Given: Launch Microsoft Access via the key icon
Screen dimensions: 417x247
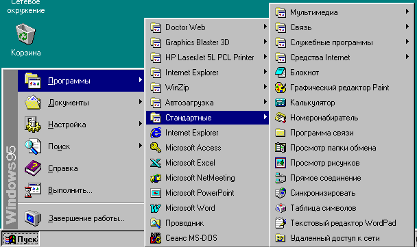Looking at the screenshot, I should point(156,148).
